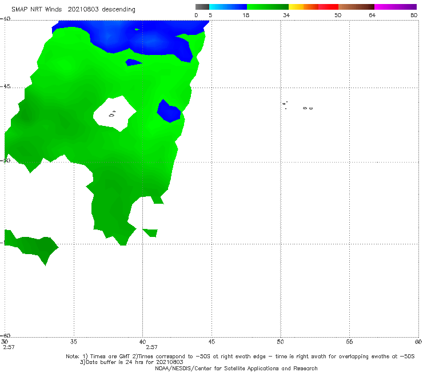
Task: Click the small blue sliver near 39E, 43S
Action: point(133,62)
